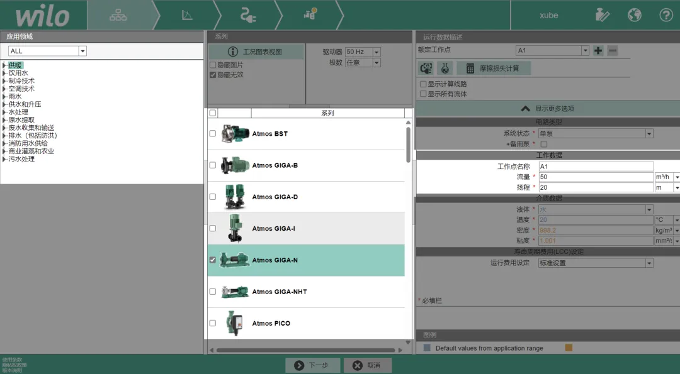
Task: Uncheck the Atmos GIGA-N checkbox
Action: tap(213, 260)
